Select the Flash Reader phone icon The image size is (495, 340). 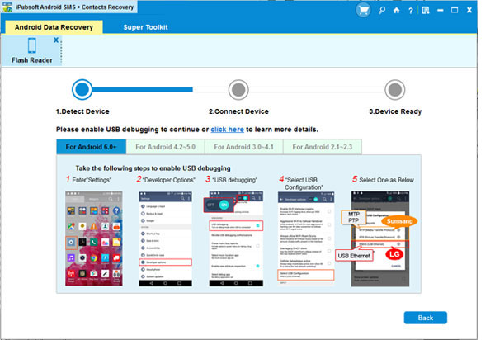pyautogui.click(x=31, y=47)
